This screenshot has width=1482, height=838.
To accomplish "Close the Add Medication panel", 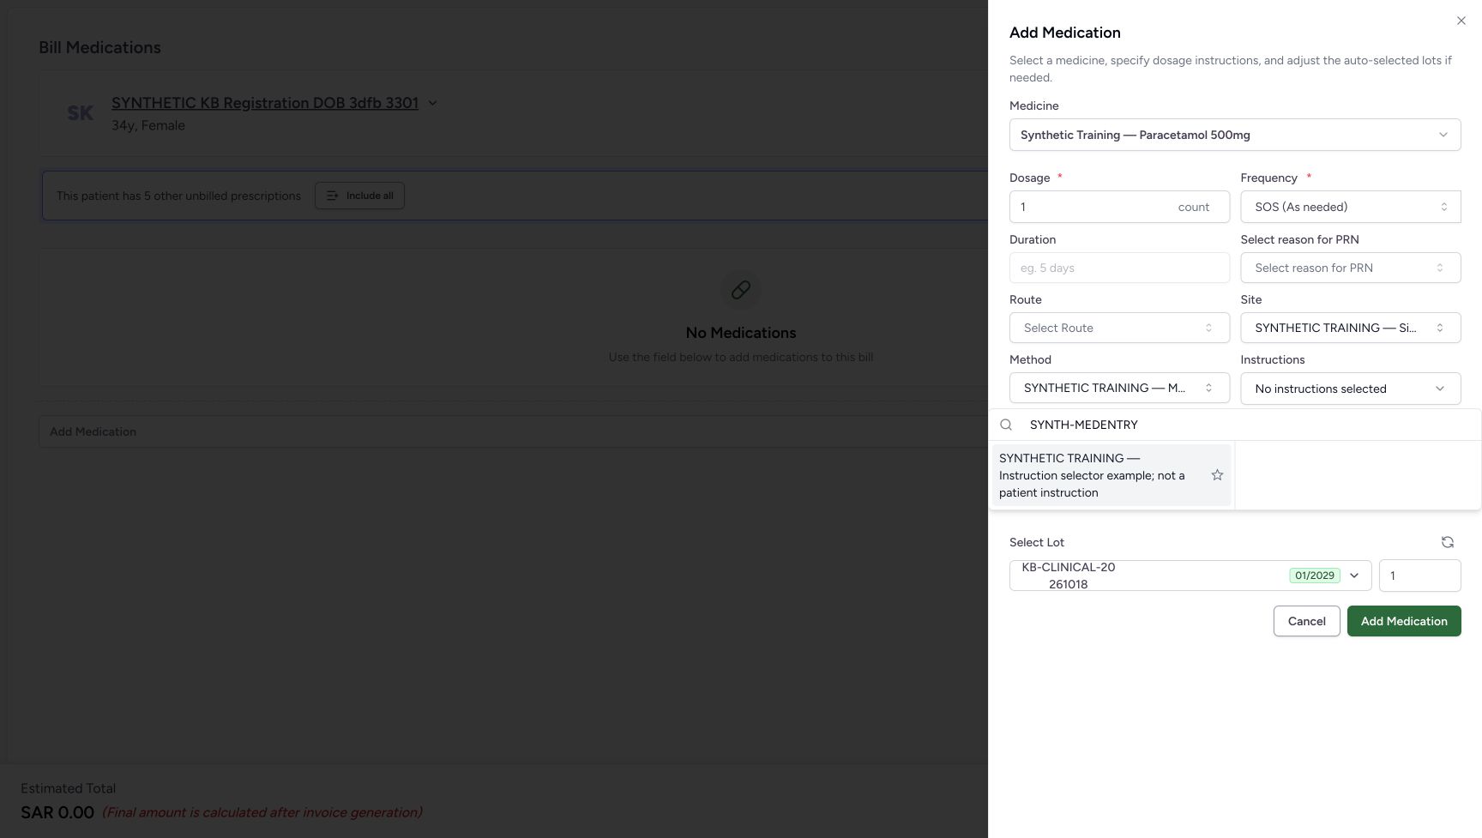I will 1461,21.
